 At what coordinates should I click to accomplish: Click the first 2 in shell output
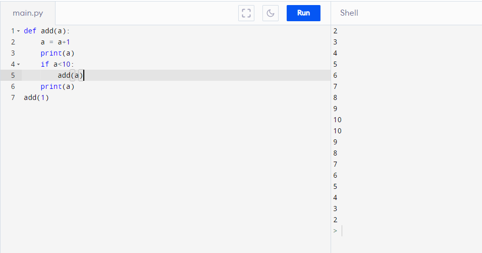[335, 31]
